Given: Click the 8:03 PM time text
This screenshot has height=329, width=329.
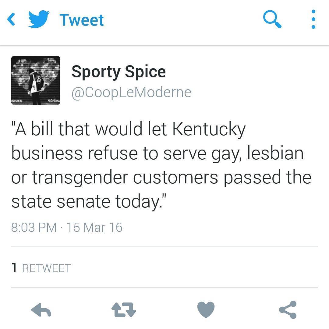Looking at the screenshot, I should [34, 228].
